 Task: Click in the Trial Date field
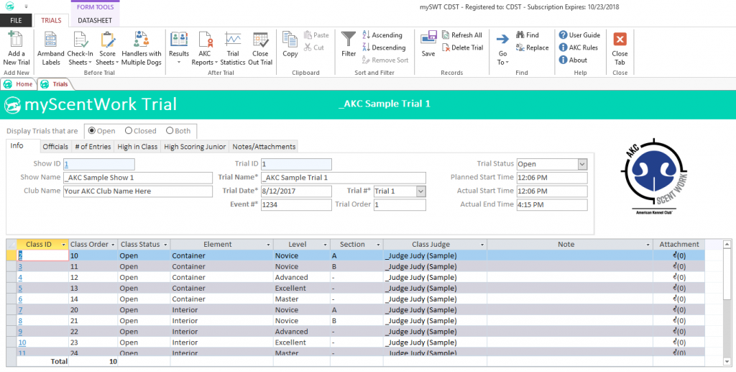coord(296,191)
